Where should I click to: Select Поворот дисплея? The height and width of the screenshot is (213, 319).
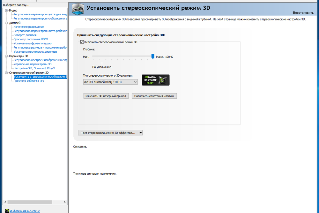coord(25,35)
